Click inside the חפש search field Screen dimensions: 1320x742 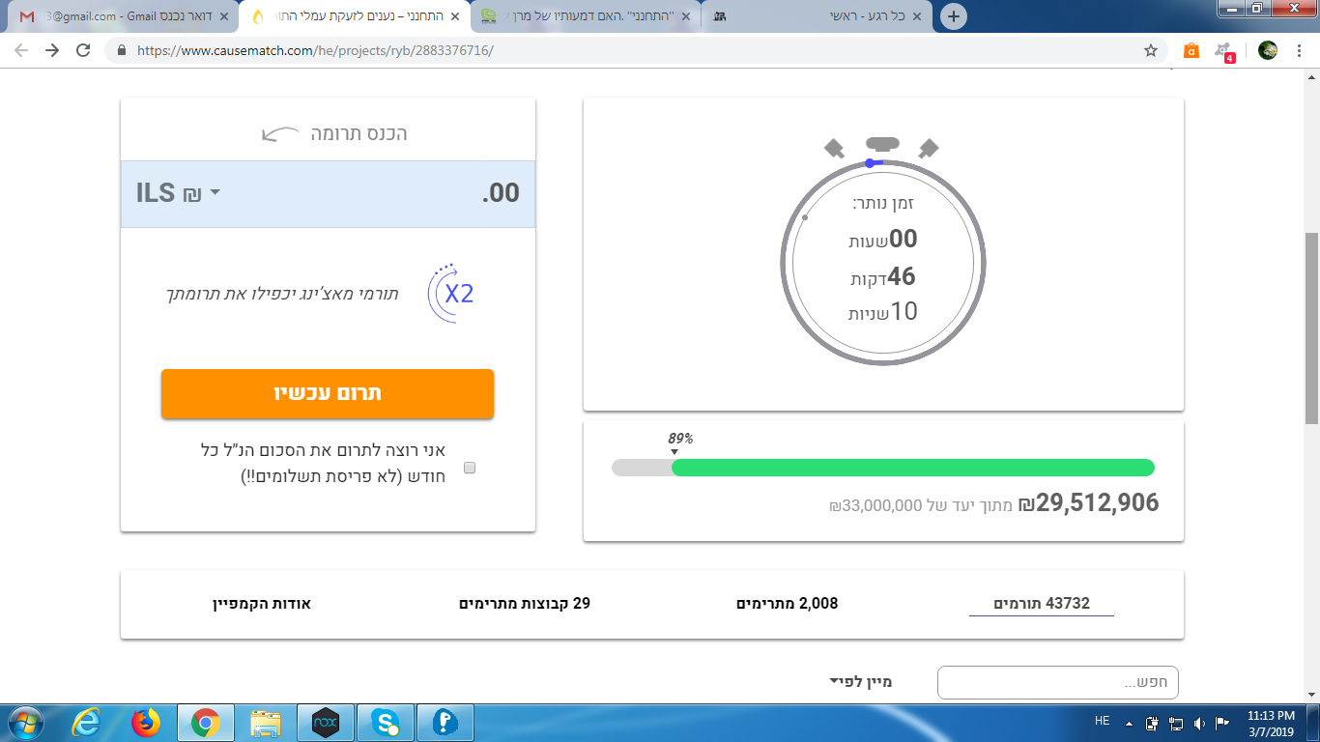1057,682
